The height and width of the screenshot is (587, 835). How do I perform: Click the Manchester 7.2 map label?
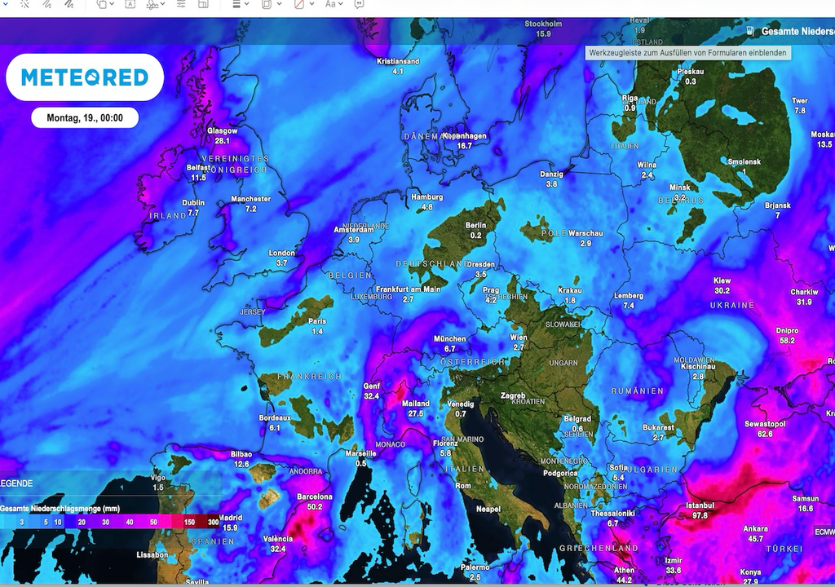pyautogui.click(x=251, y=204)
